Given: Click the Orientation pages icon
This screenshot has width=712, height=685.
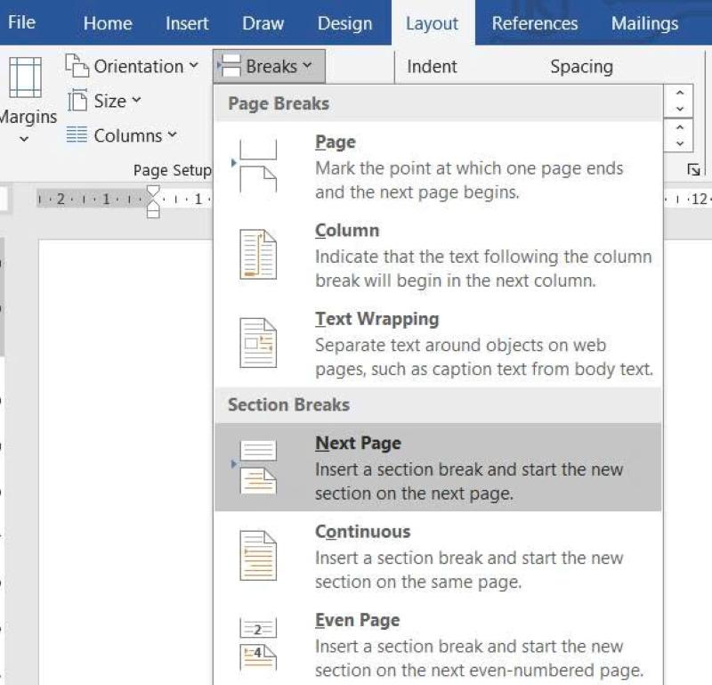Looking at the screenshot, I should click(x=77, y=65).
